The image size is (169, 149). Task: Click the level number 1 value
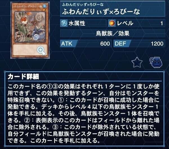coord(162,23)
